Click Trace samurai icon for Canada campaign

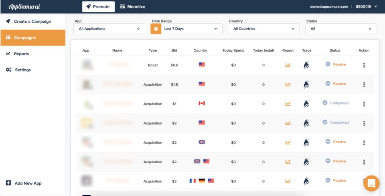(x=306, y=104)
